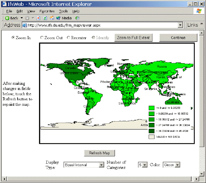Viewport: 206px width, 183px height.
Task: Open the Help menu
Action: (x=76, y=11)
